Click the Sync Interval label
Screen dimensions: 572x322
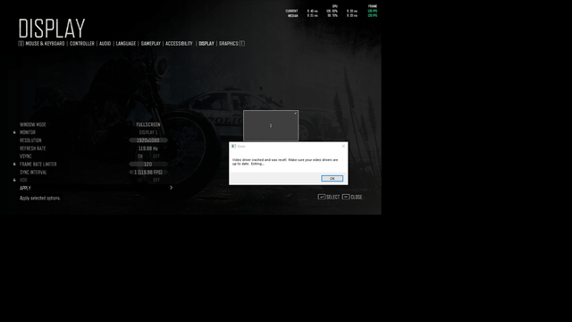(33, 173)
